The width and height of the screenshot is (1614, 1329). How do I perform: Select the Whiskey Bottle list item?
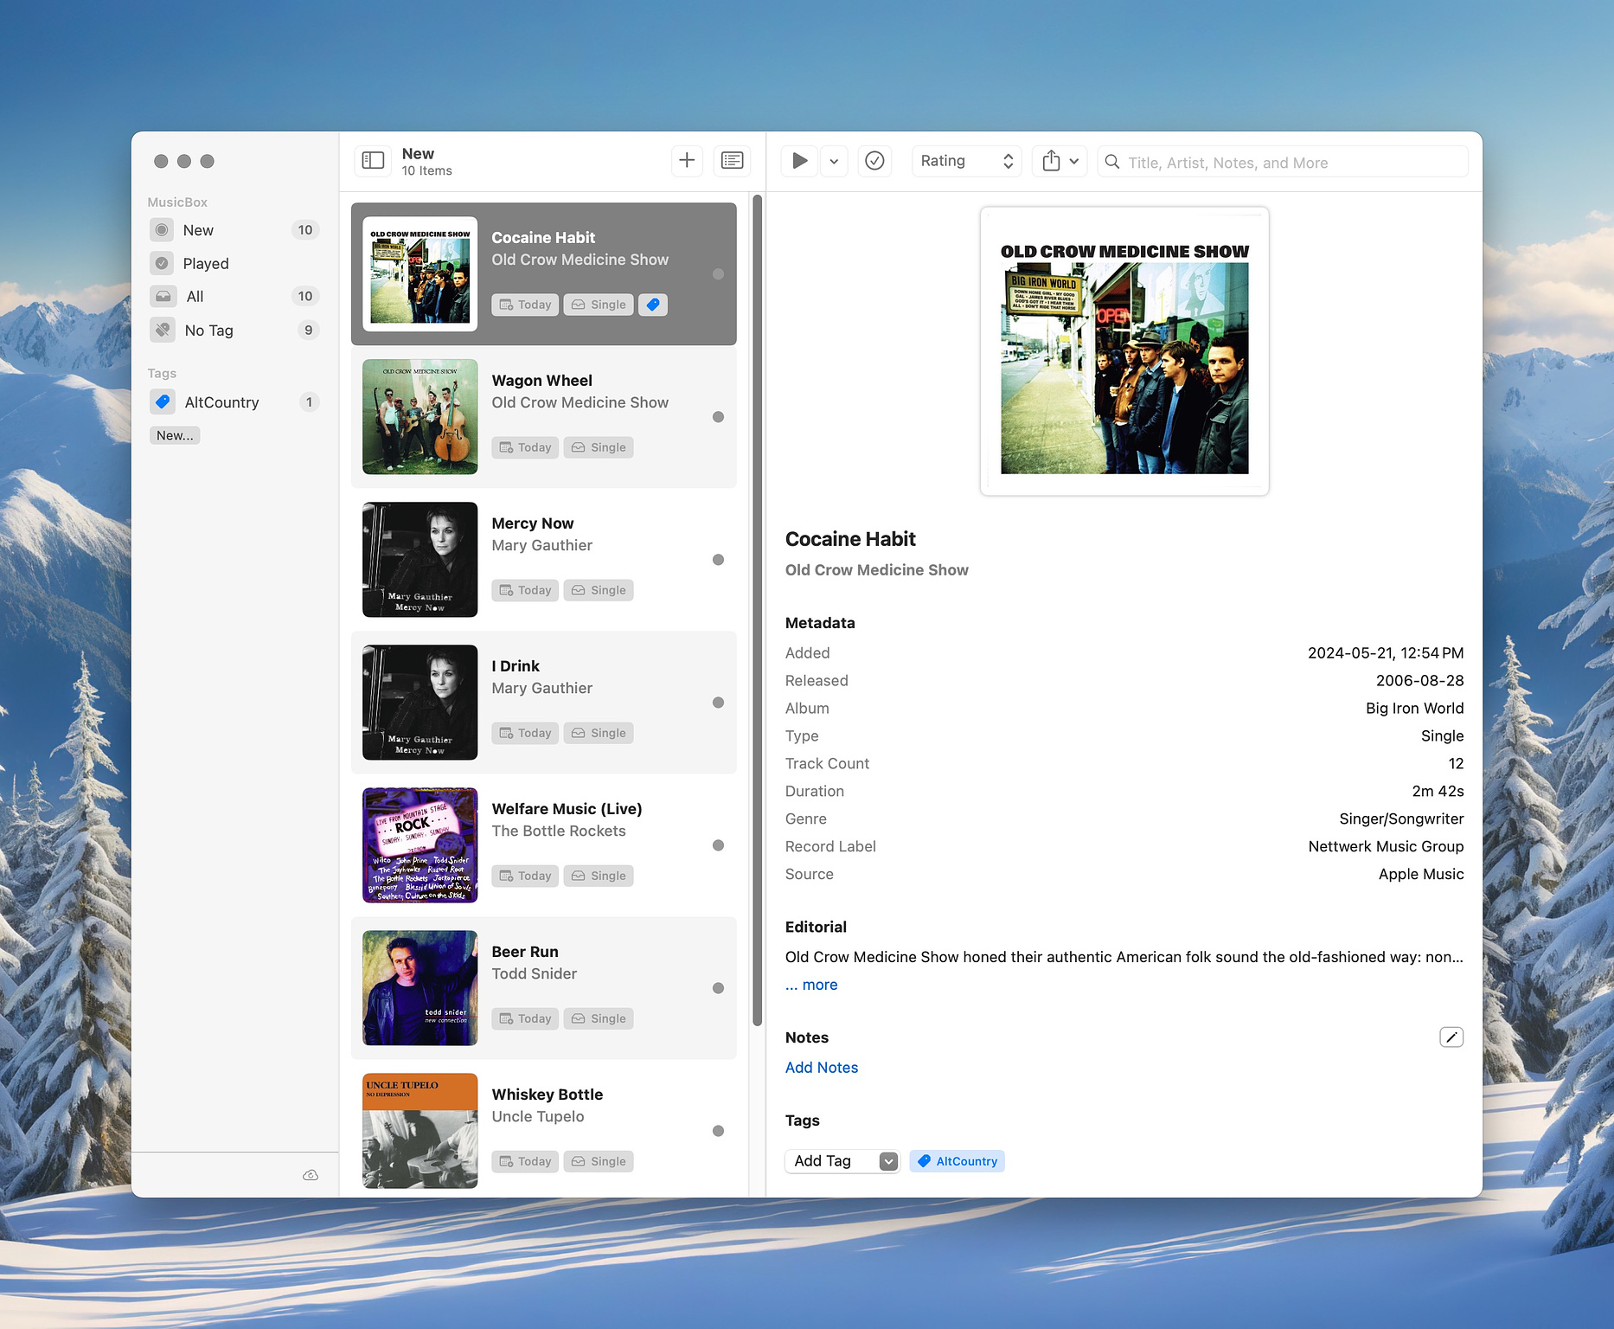[543, 1130]
